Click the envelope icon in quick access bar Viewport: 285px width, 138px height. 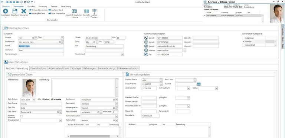28,2
